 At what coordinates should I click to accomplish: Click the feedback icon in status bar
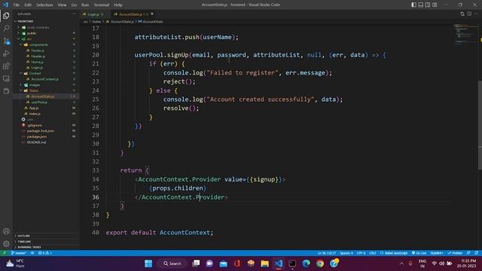point(468,253)
